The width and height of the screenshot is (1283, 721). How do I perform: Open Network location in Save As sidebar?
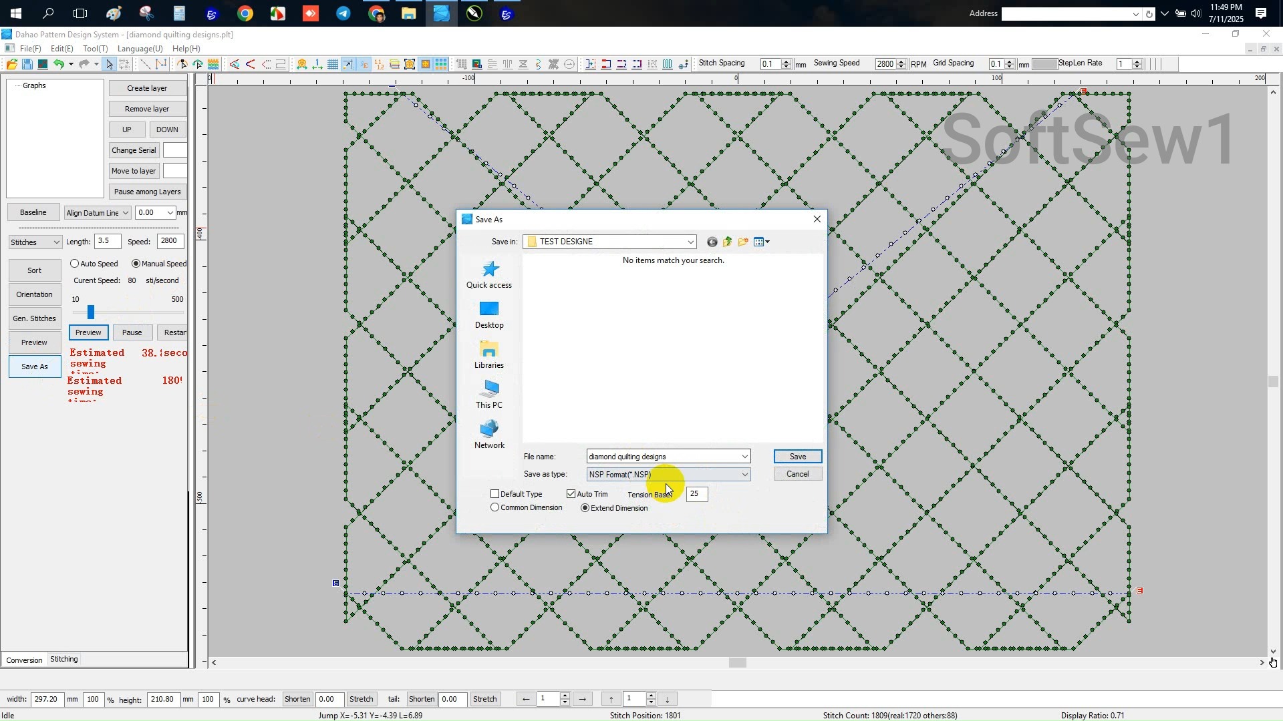[x=489, y=435]
